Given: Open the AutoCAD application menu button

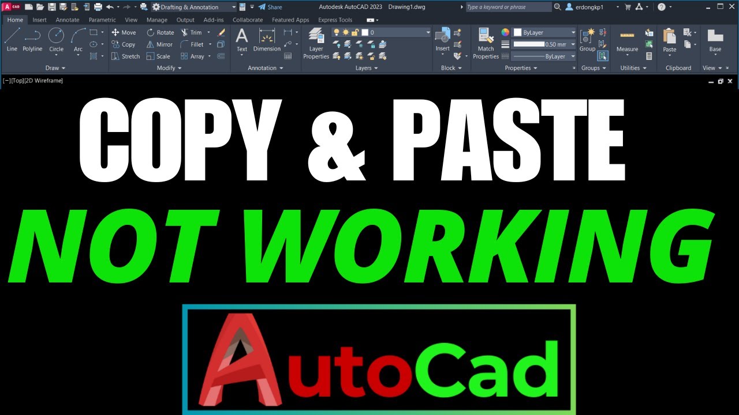Looking at the screenshot, I should coord(12,7).
